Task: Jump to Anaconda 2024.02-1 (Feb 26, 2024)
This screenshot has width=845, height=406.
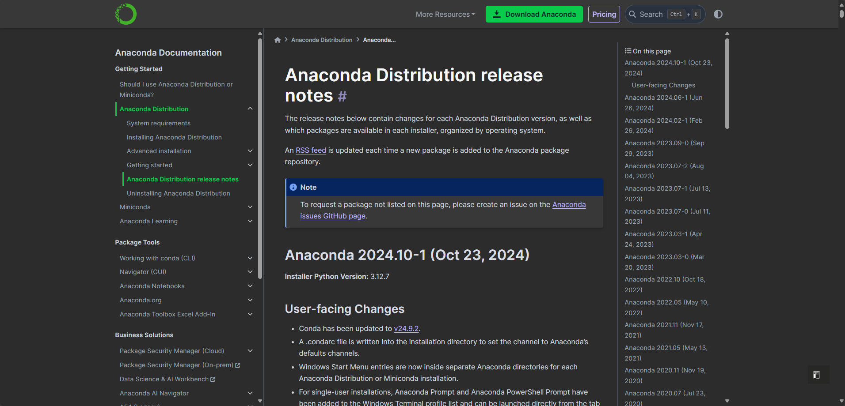Action: tap(663, 125)
